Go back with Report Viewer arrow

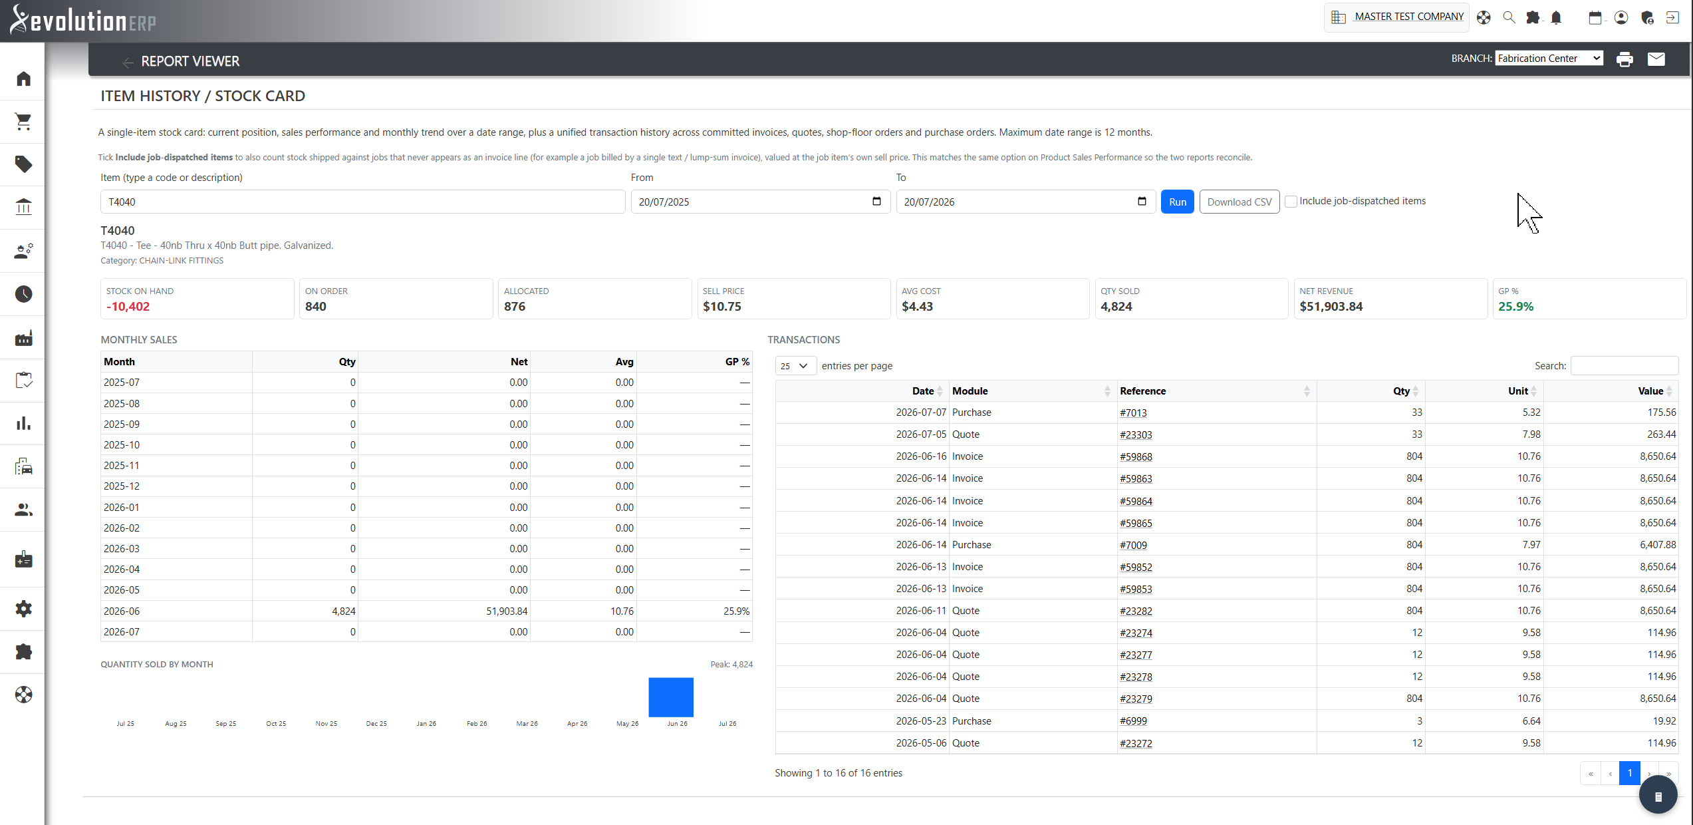click(128, 62)
